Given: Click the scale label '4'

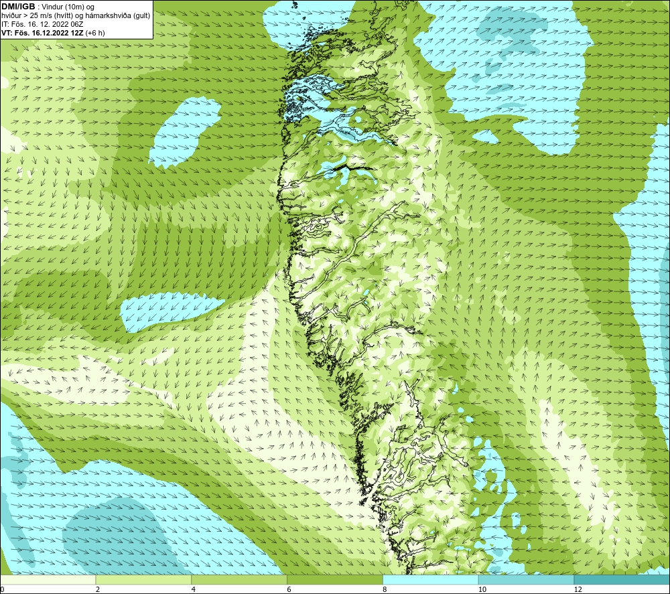Looking at the screenshot, I should click(194, 589).
